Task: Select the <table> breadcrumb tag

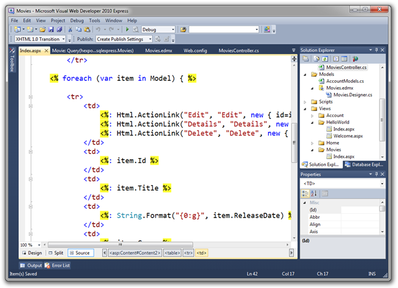Action: tap(172, 252)
